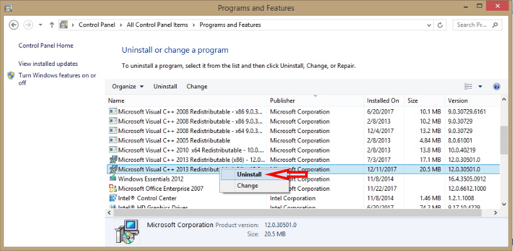Screen dimensions: 513x251
Task: Click the Programs and Features breadcrumb
Action: (230, 25)
